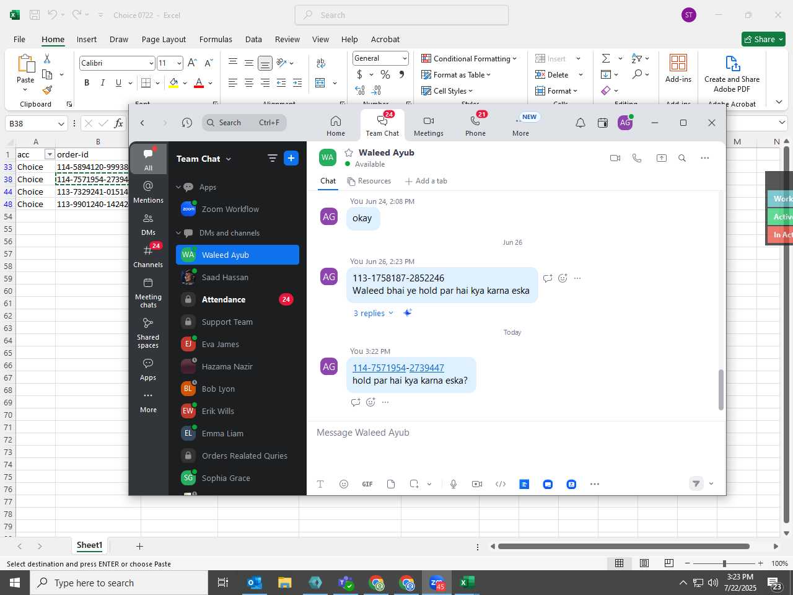Click the Zoom Search field
Viewport: 793px width, 595px height.
click(x=244, y=123)
